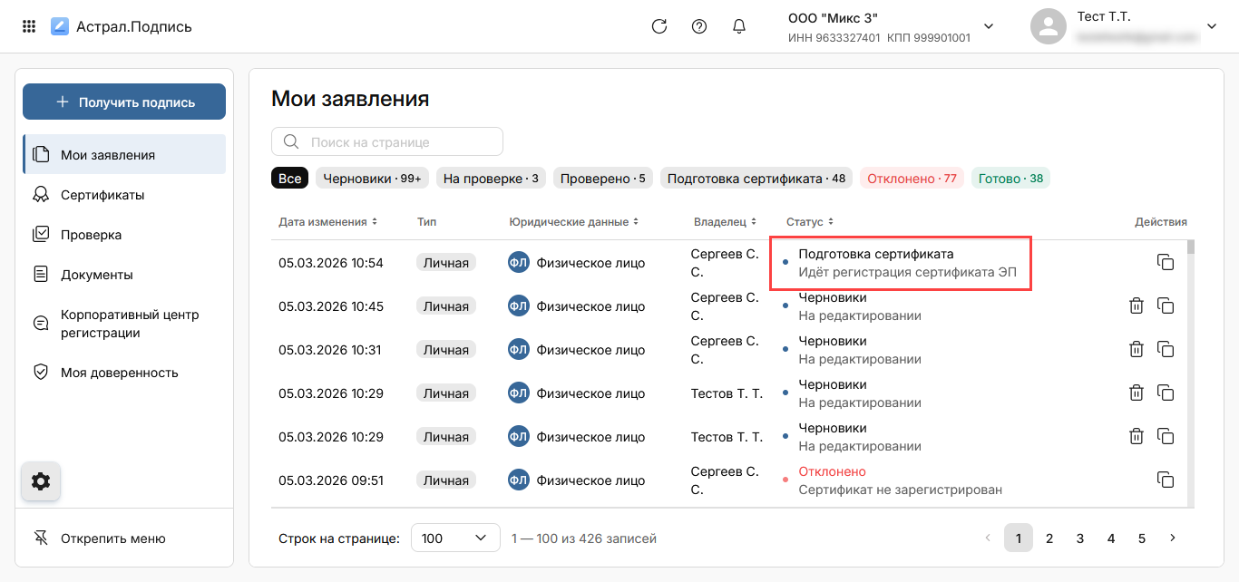Image resolution: width=1239 pixels, height=582 pixels.
Task: Unpin the menu via Открепить меню
Action: 112,538
